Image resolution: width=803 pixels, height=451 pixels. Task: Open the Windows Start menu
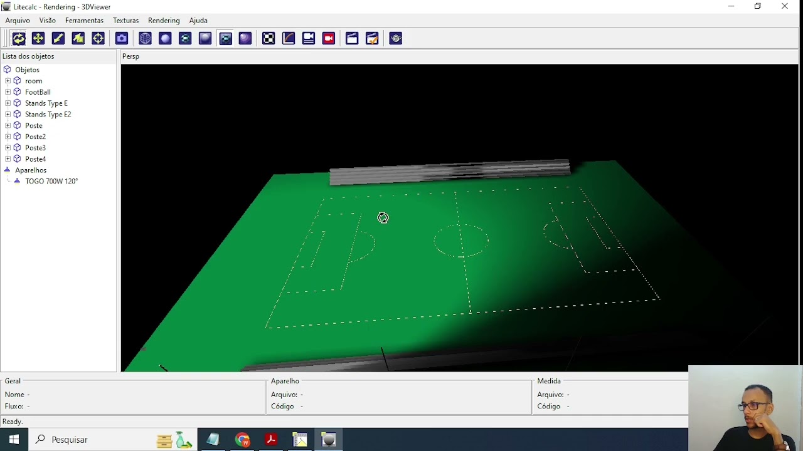tap(14, 440)
